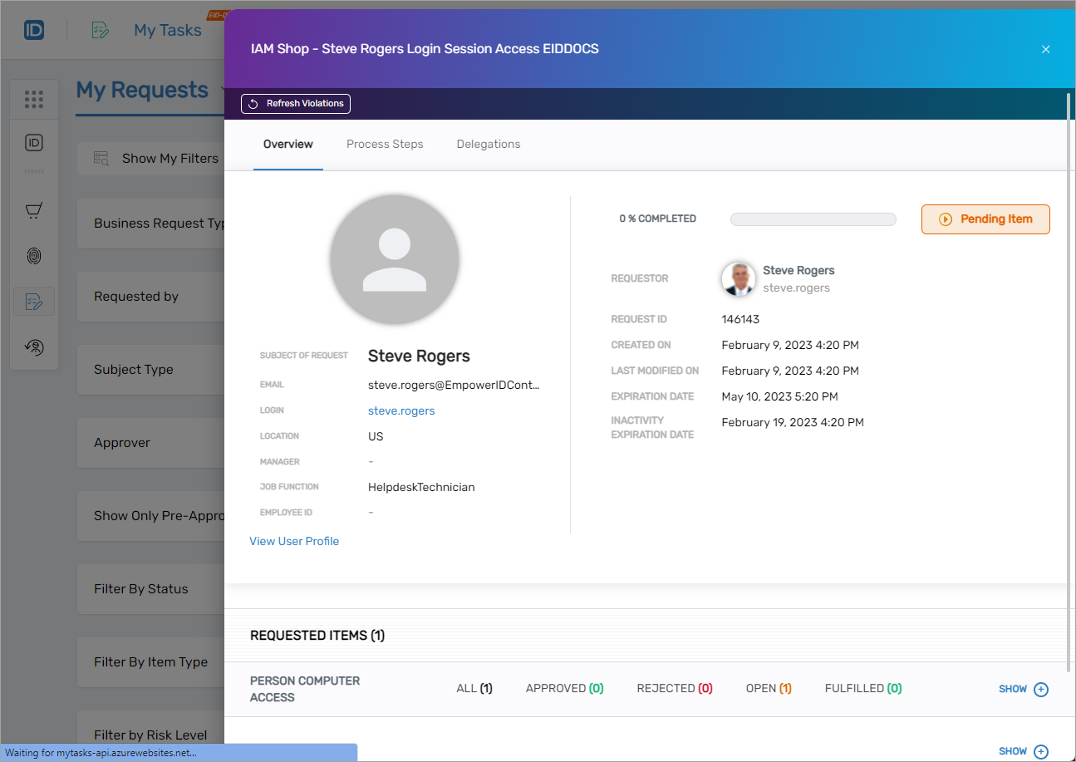Select the ID badge icon in sidebar
Image resolution: width=1076 pixels, height=762 pixels.
34,143
